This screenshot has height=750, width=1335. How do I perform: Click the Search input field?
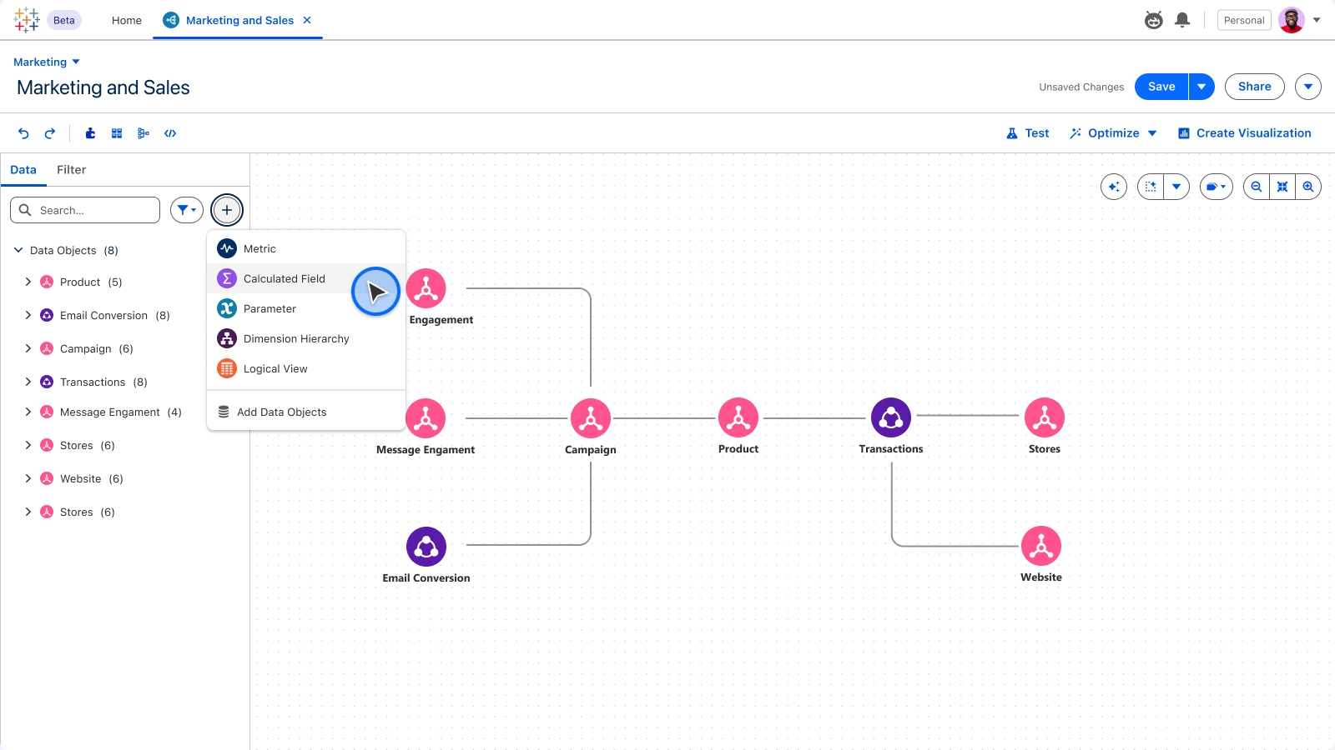coord(85,210)
